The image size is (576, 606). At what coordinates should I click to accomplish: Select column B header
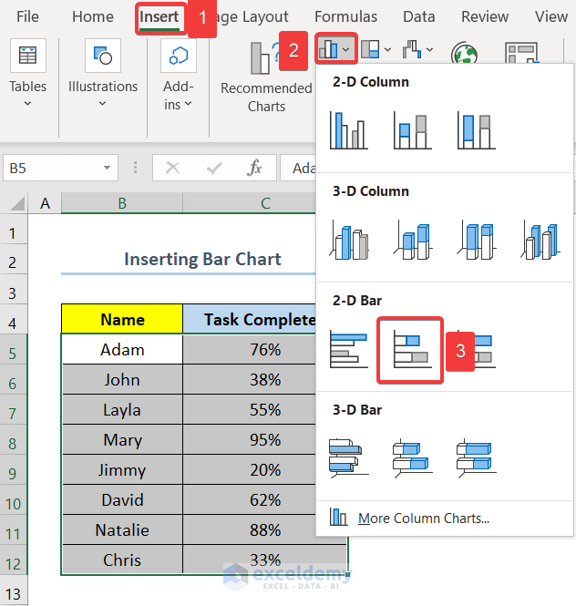pos(122,203)
